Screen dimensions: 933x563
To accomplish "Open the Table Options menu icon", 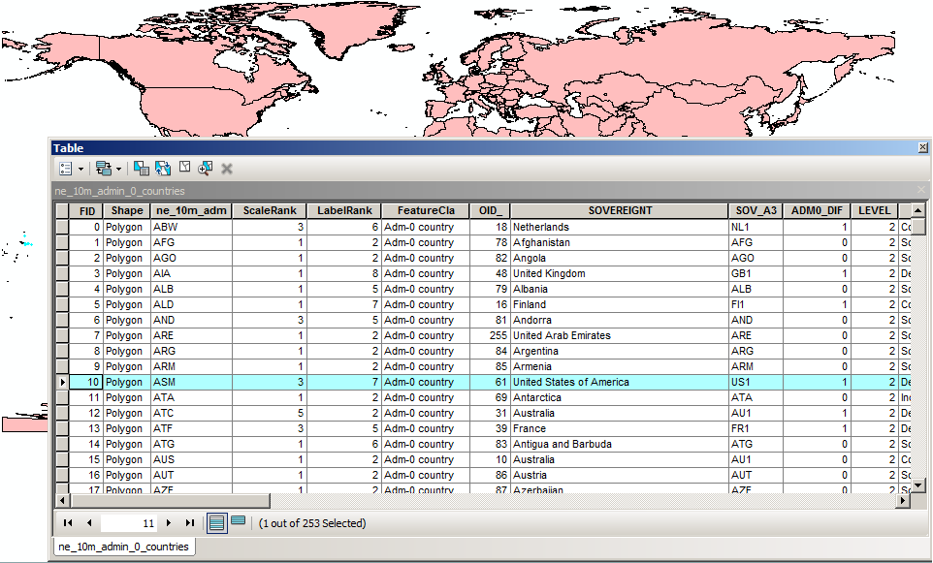I will click(66, 168).
